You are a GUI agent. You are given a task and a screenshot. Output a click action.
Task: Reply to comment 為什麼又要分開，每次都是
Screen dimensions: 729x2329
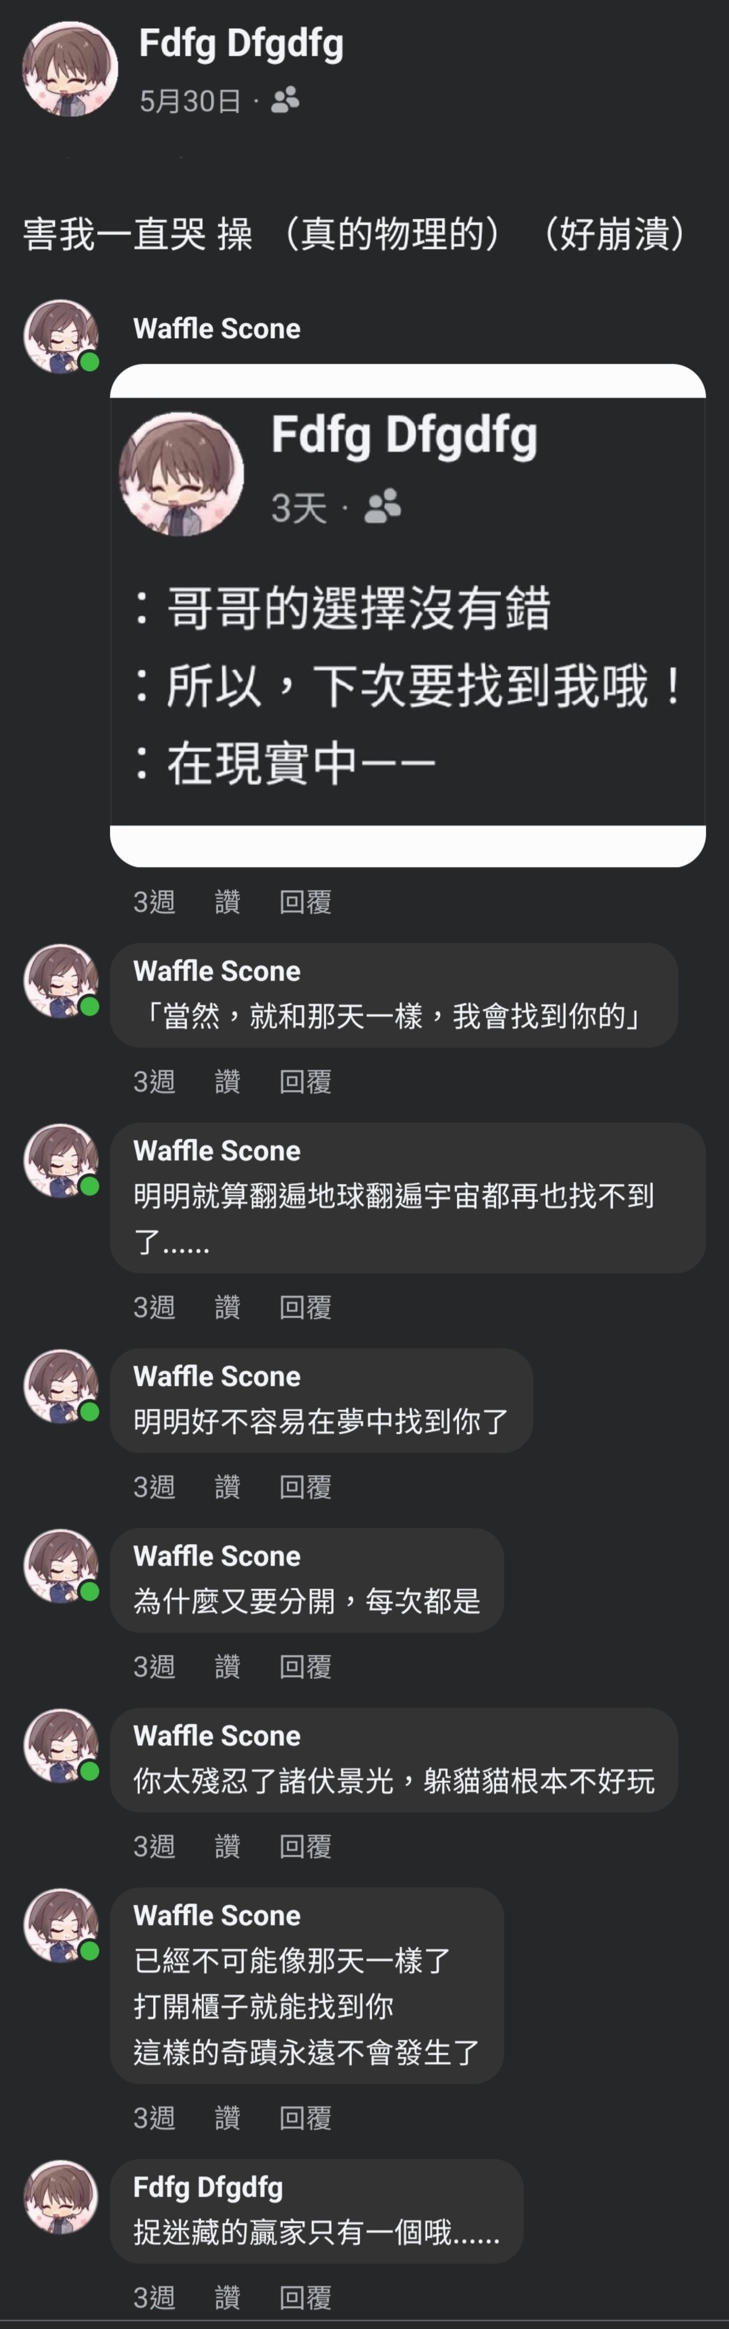click(305, 1666)
